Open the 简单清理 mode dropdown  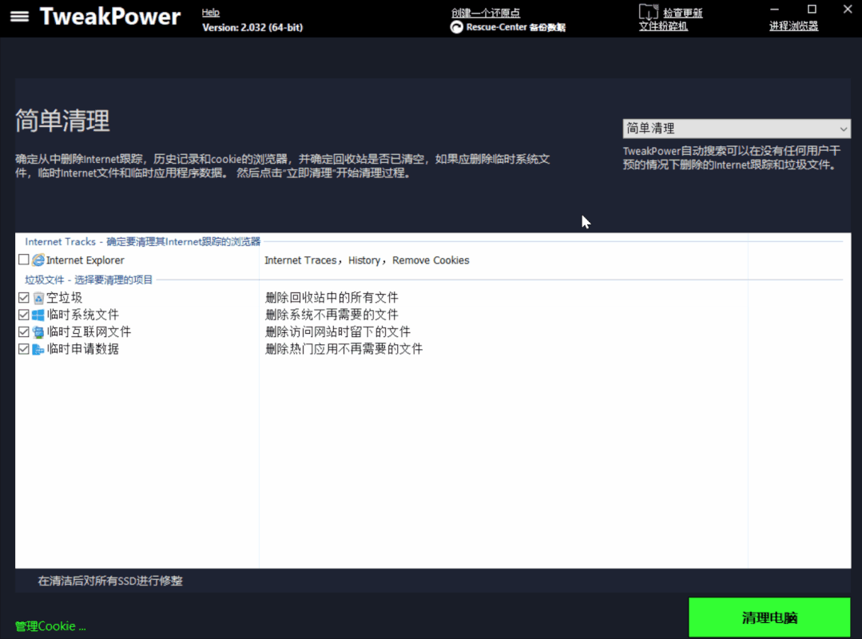[x=736, y=129]
